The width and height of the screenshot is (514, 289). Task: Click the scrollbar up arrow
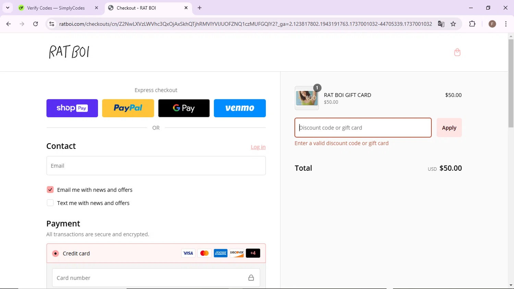511,36
